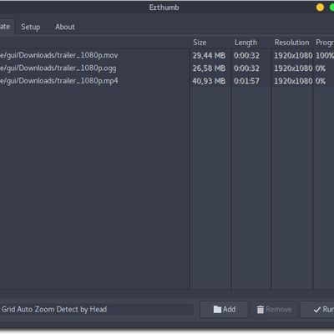Viewport: 334px width, 334px height.
Task: Sort files by the Length column header
Action: tap(245, 43)
